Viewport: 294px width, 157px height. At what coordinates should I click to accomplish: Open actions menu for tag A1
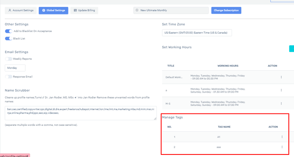(282, 137)
